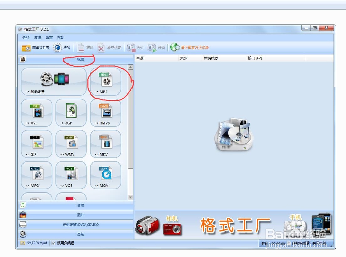Expand the 图片 picture category
The height and width of the screenshot is (257, 346).
pyautogui.click(x=75, y=215)
